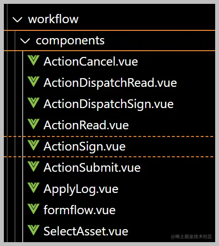Viewport: 219px width, 246px height.
Task: Open ActionDispatchRead.vue in the editor
Action: click(110, 83)
